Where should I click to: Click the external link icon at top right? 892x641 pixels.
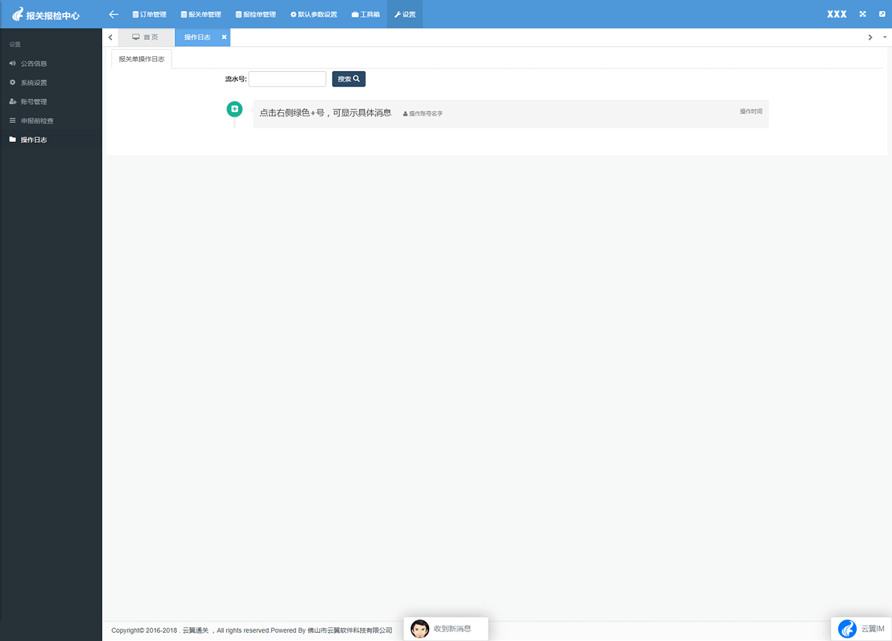[x=882, y=14]
